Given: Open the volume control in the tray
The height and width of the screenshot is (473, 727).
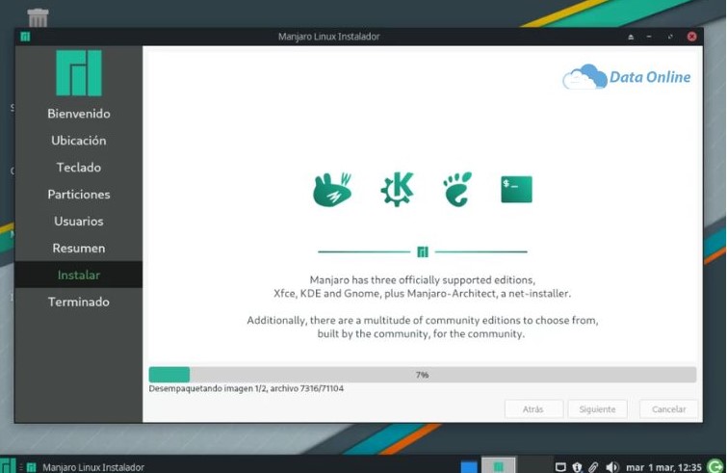Looking at the screenshot, I should (612, 467).
